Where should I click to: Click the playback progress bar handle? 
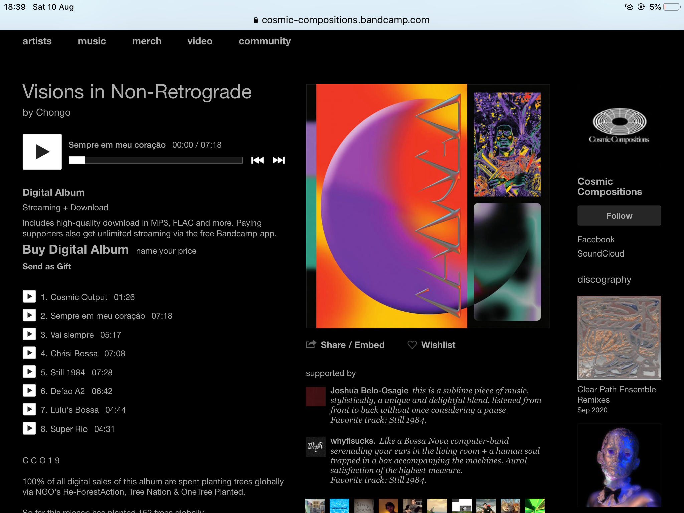pos(77,160)
